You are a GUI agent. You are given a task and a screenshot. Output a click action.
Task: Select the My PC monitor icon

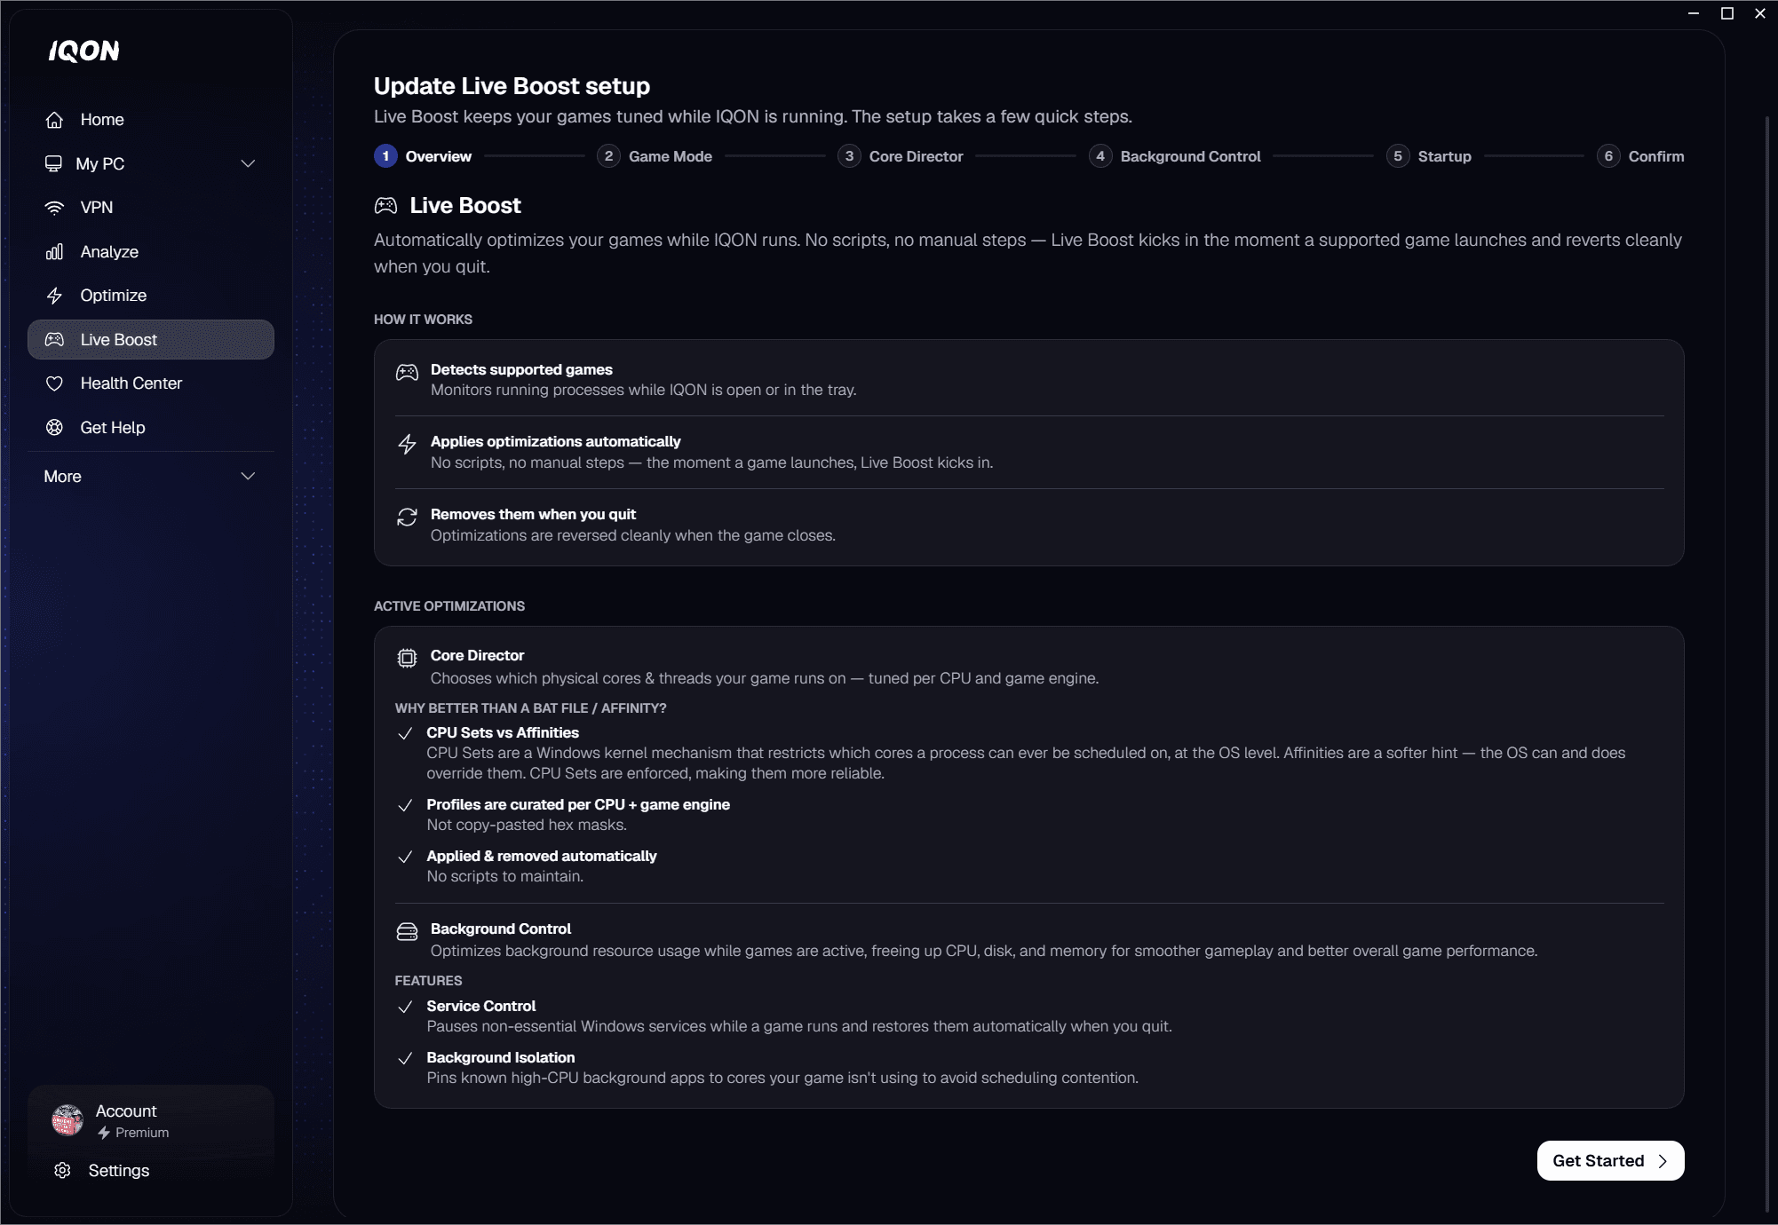[54, 163]
